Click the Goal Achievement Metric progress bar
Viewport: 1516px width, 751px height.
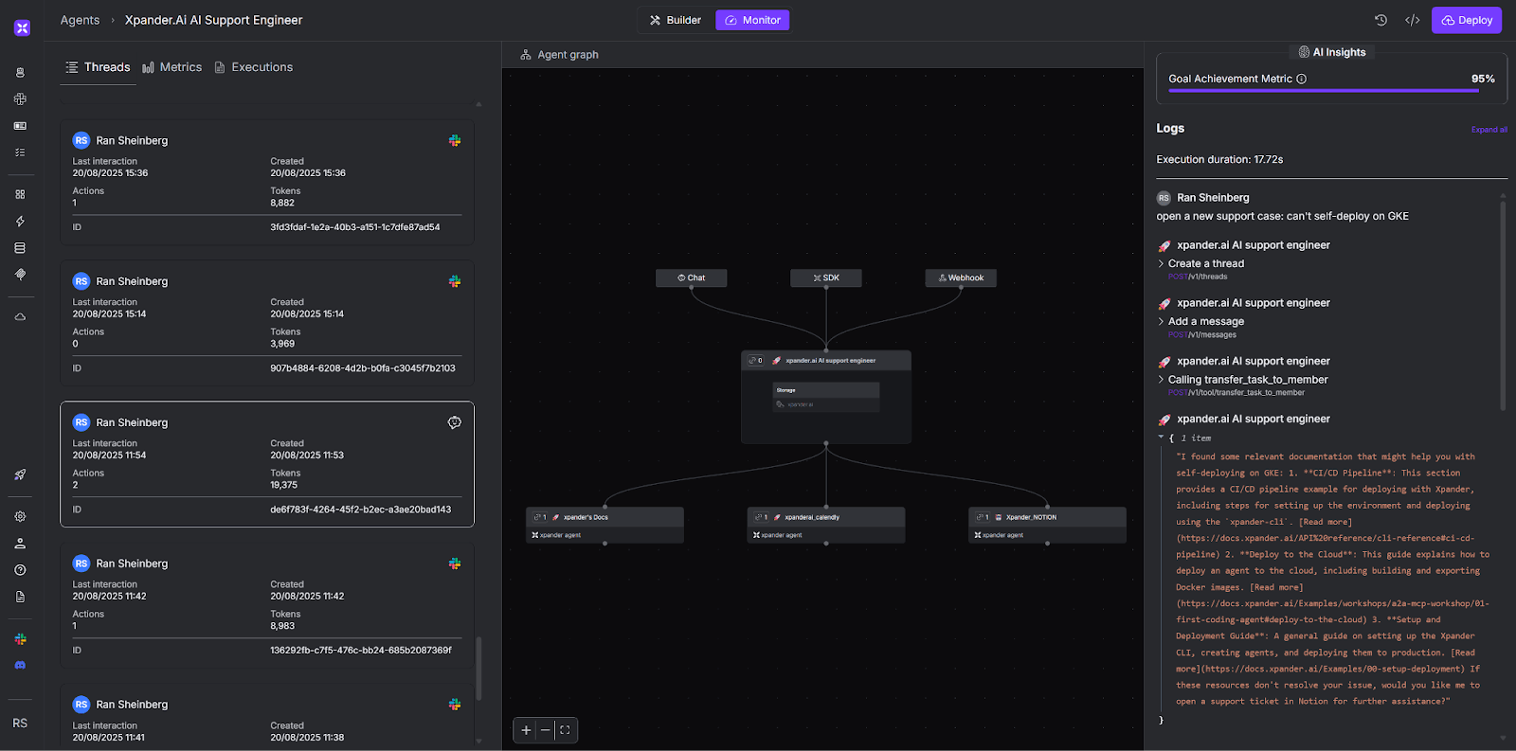[x=1323, y=91]
